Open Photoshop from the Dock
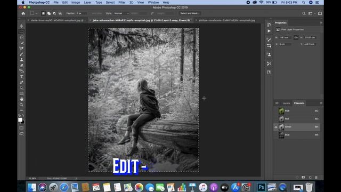 (261, 187)
